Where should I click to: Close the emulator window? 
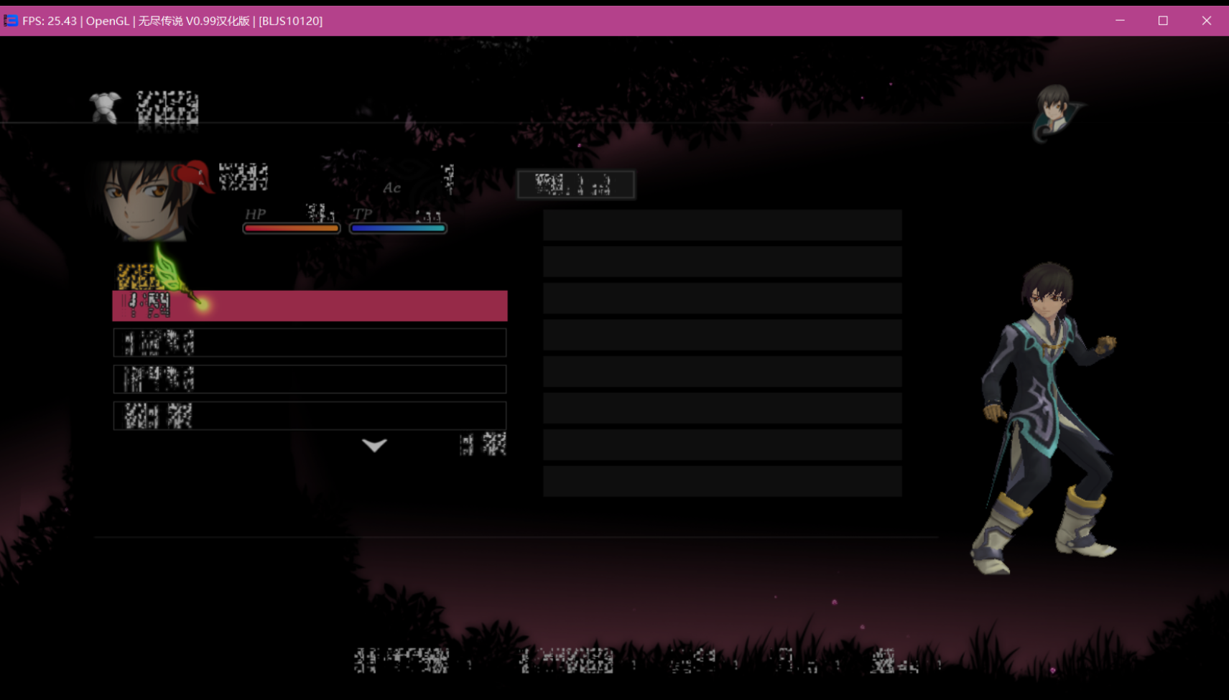pos(1207,21)
